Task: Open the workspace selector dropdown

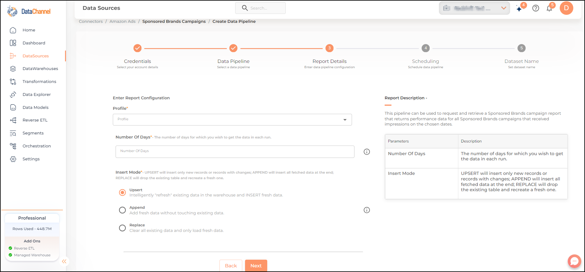Action: point(474,8)
